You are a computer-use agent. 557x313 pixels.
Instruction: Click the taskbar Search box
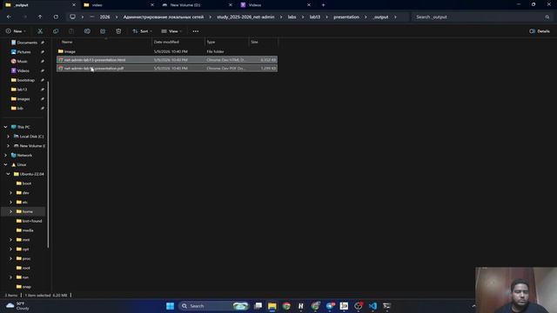click(x=213, y=306)
